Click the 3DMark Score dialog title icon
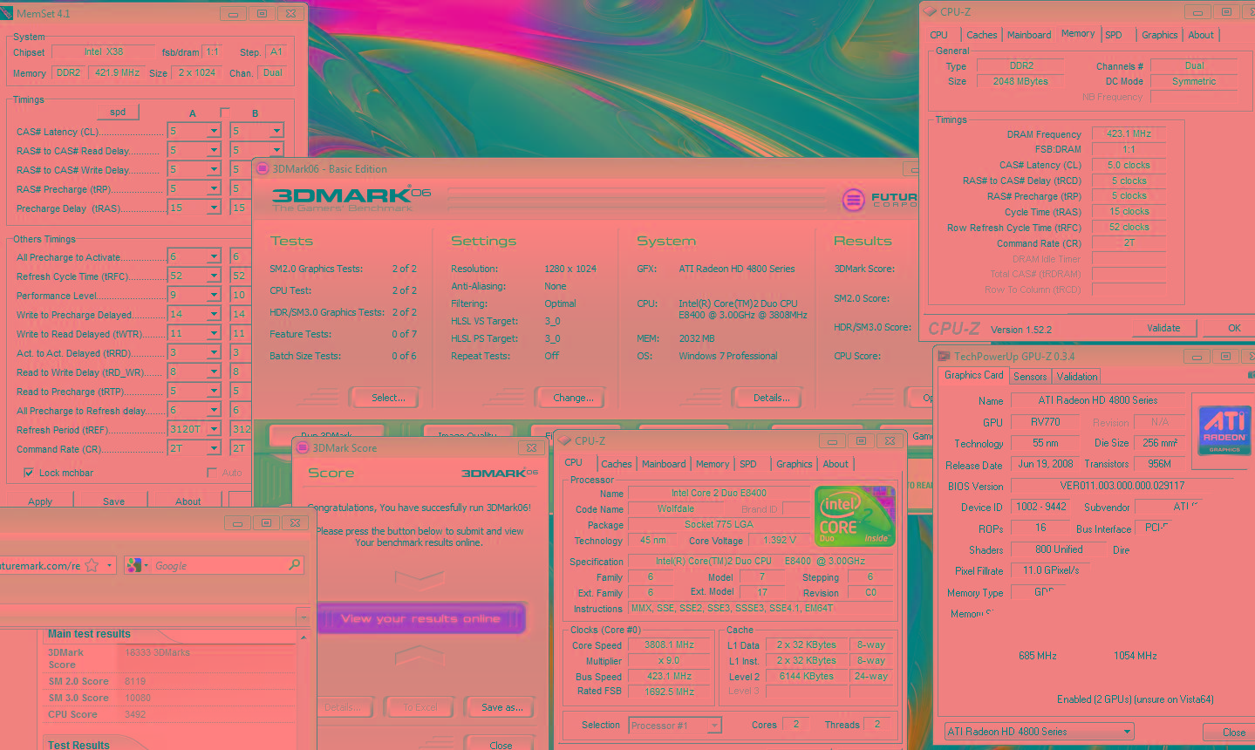1255x750 pixels. (x=303, y=448)
